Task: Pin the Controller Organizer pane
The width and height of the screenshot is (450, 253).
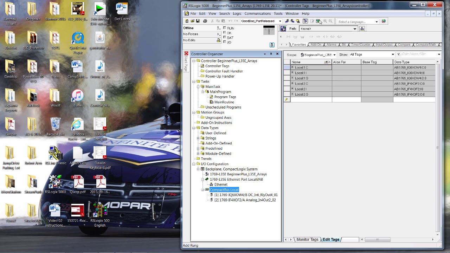Action: tap(271, 54)
